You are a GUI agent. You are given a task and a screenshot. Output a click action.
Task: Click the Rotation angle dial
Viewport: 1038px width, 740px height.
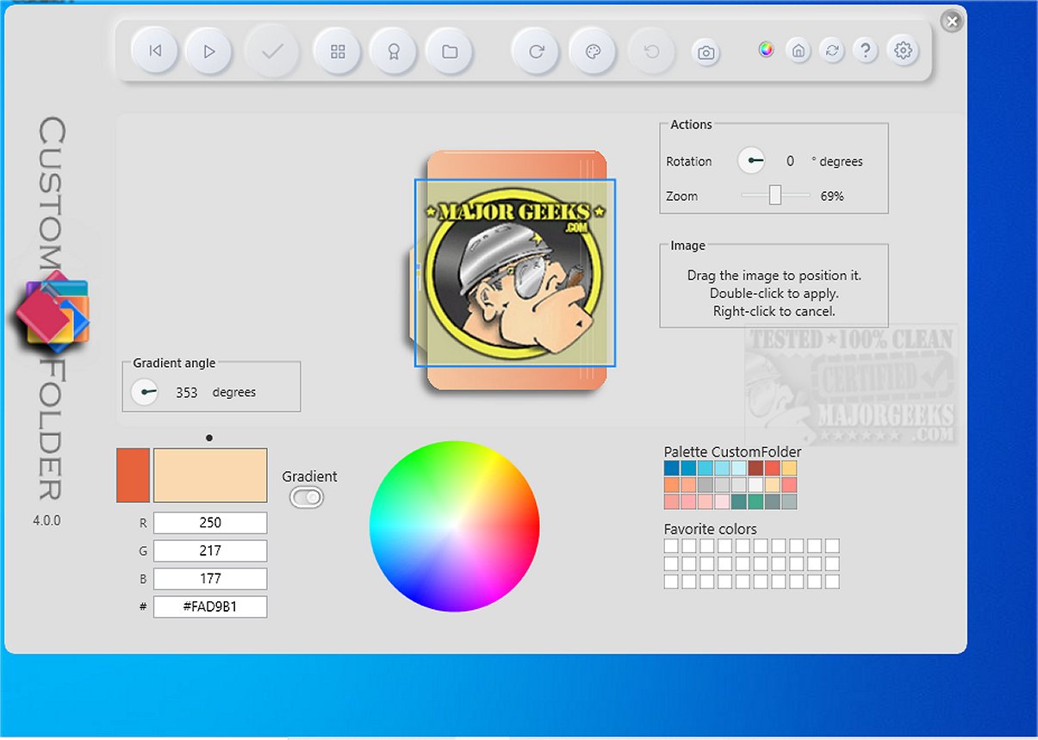(x=751, y=160)
